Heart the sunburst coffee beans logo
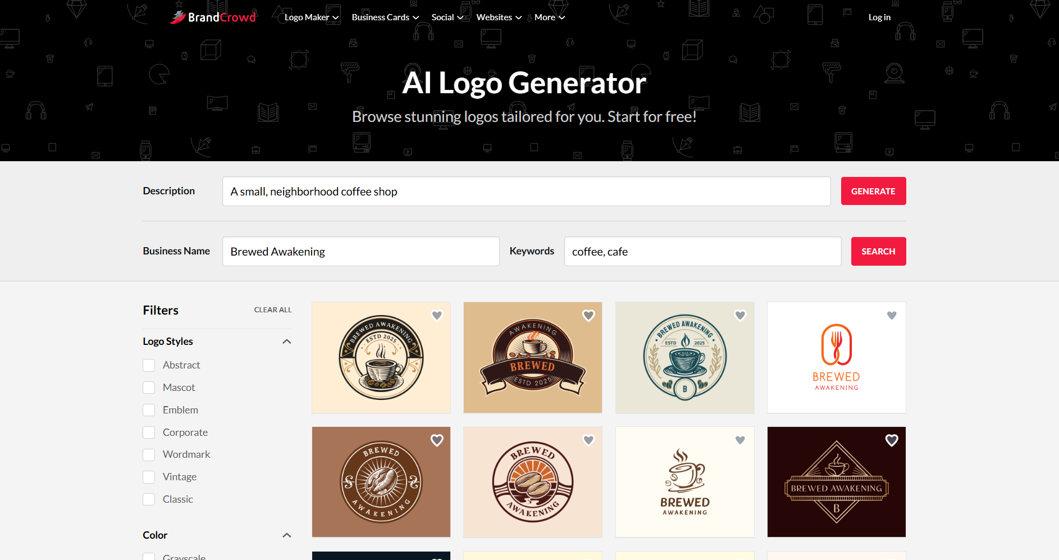Image resolution: width=1059 pixels, height=560 pixels. (x=588, y=440)
